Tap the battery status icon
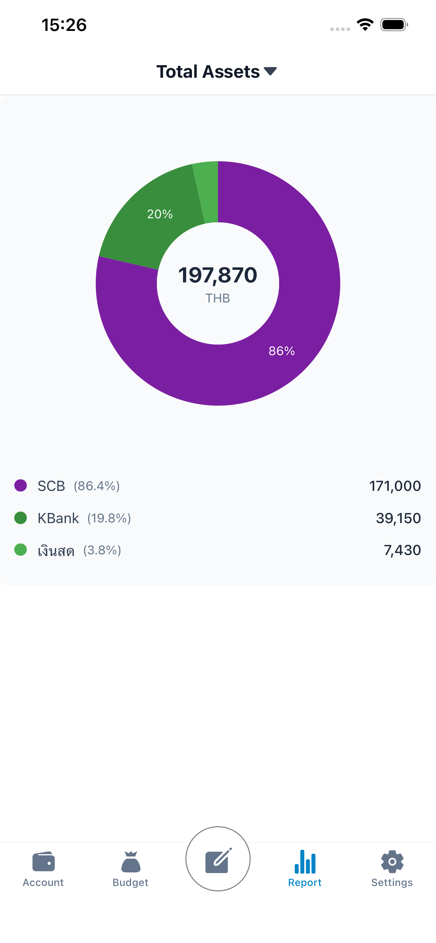 coord(394,24)
